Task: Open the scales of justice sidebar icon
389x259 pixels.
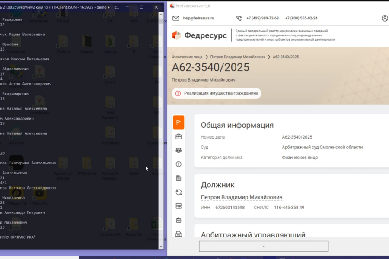Action: 179,150
